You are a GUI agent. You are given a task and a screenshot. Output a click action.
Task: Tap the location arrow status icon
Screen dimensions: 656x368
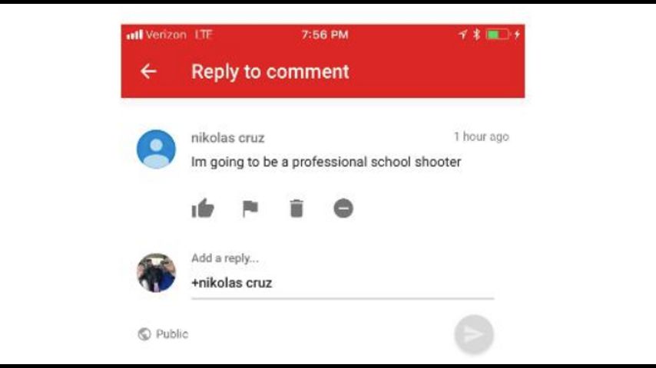coord(462,34)
